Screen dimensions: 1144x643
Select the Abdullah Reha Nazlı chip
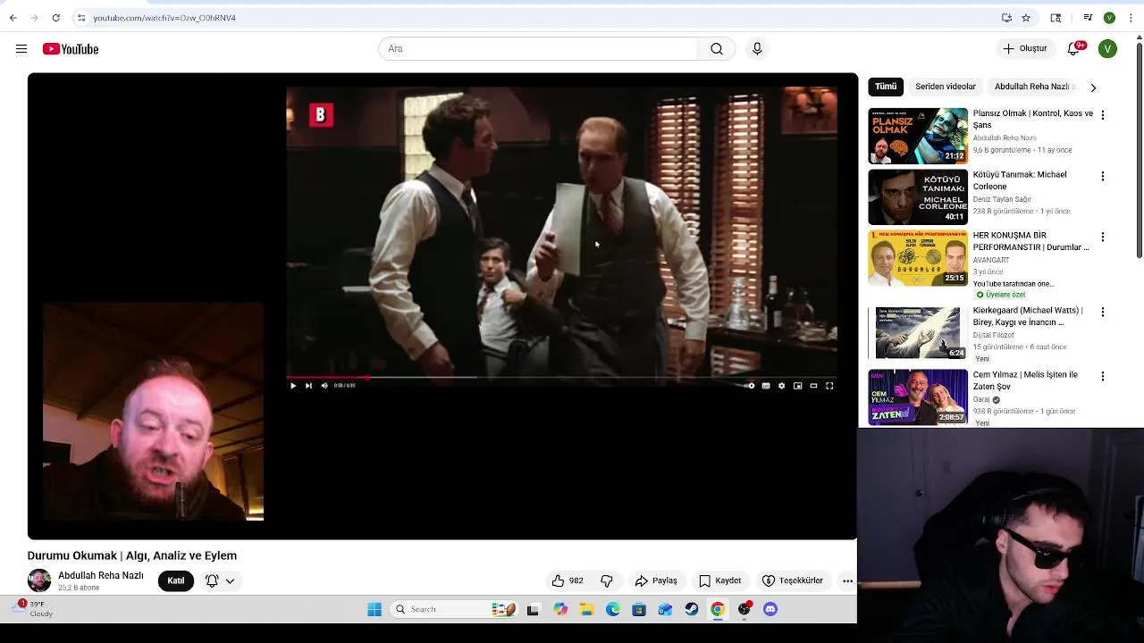click(x=1034, y=87)
